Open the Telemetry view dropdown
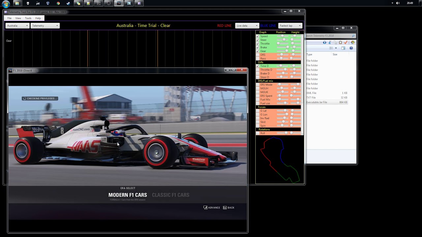This screenshot has width=422, height=237. pyautogui.click(x=45, y=26)
